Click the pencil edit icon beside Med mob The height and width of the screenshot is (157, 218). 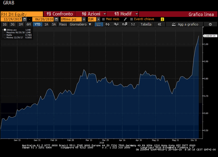[x=125, y=19]
